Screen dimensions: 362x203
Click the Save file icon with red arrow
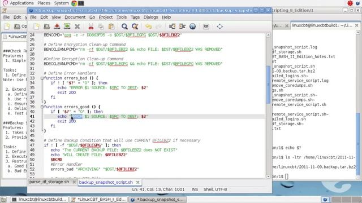pyautogui.click(x=57, y=27)
